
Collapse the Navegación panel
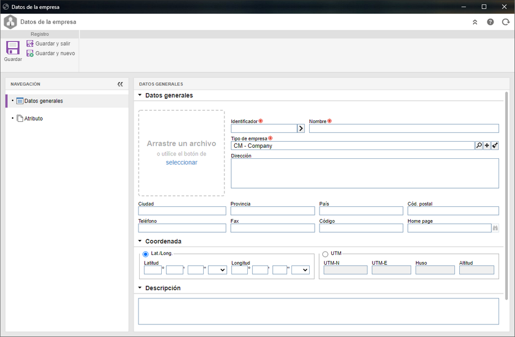click(x=120, y=84)
